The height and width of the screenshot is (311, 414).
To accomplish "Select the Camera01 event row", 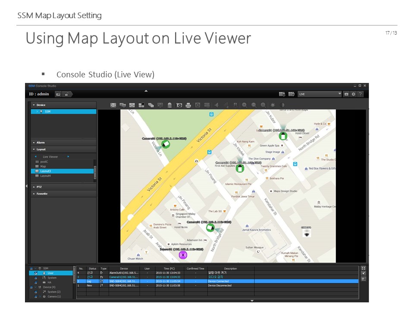I will (217, 277).
